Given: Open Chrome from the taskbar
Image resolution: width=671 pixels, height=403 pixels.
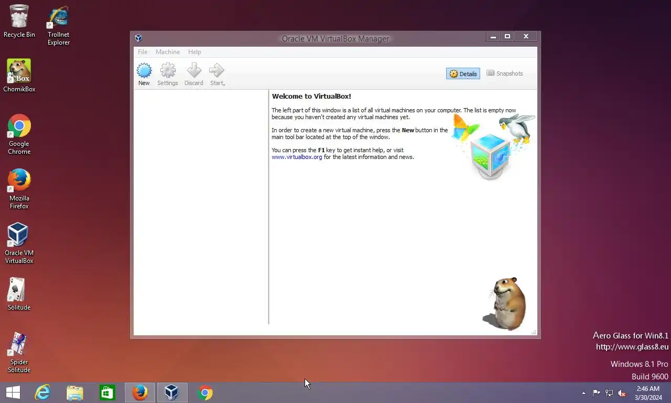Looking at the screenshot, I should (x=205, y=393).
